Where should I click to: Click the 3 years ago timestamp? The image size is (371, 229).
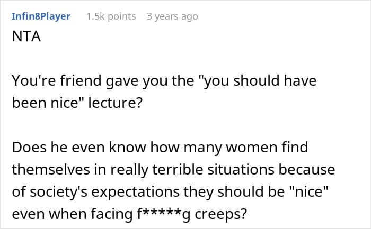[x=172, y=16]
